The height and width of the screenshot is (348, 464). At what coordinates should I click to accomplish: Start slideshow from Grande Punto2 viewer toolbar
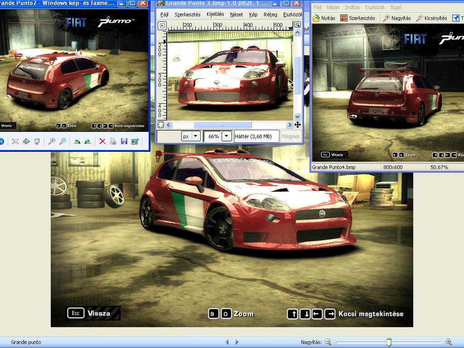(x=37, y=141)
